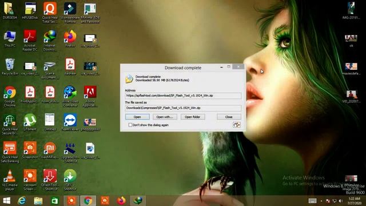Open the touch keyboard tray icon
The width and height of the screenshot is (366, 206).
312,201
